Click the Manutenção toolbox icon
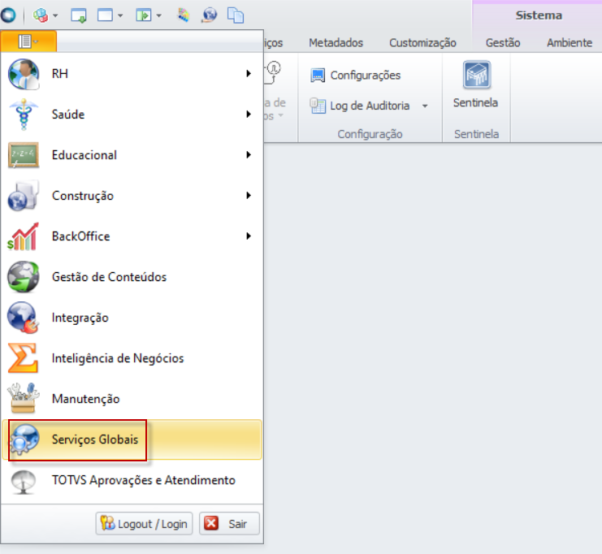 click(x=24, y=398)
